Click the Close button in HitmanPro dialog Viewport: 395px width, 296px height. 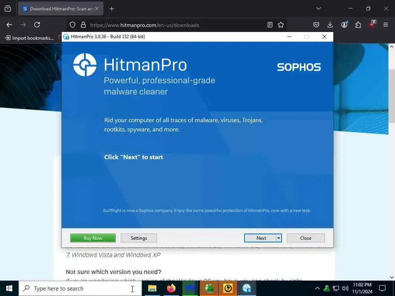[x=306, y=238]
